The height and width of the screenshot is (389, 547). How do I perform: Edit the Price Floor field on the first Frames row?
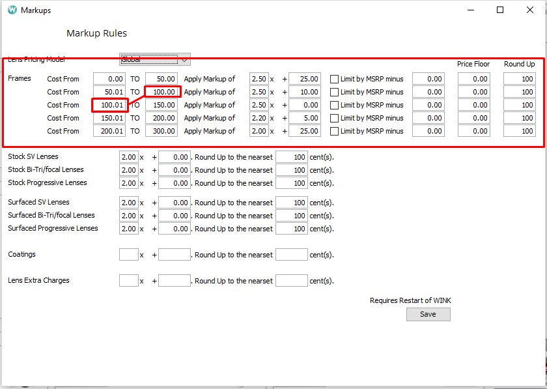tap(475, 79)
